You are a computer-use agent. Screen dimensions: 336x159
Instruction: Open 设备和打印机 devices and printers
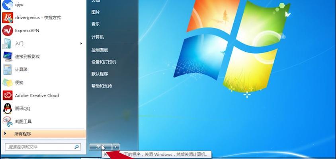pos(104,62)
